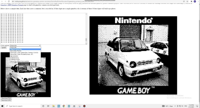Image resolution: width=200 pixels, height=108 pixels.
Task: Click inside the hex data text area
Action: [x=43, y=29]
